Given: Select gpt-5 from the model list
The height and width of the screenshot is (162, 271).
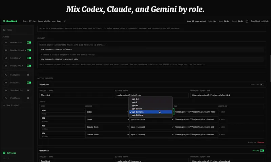Looking at the screenshot, I should [150, 102].
